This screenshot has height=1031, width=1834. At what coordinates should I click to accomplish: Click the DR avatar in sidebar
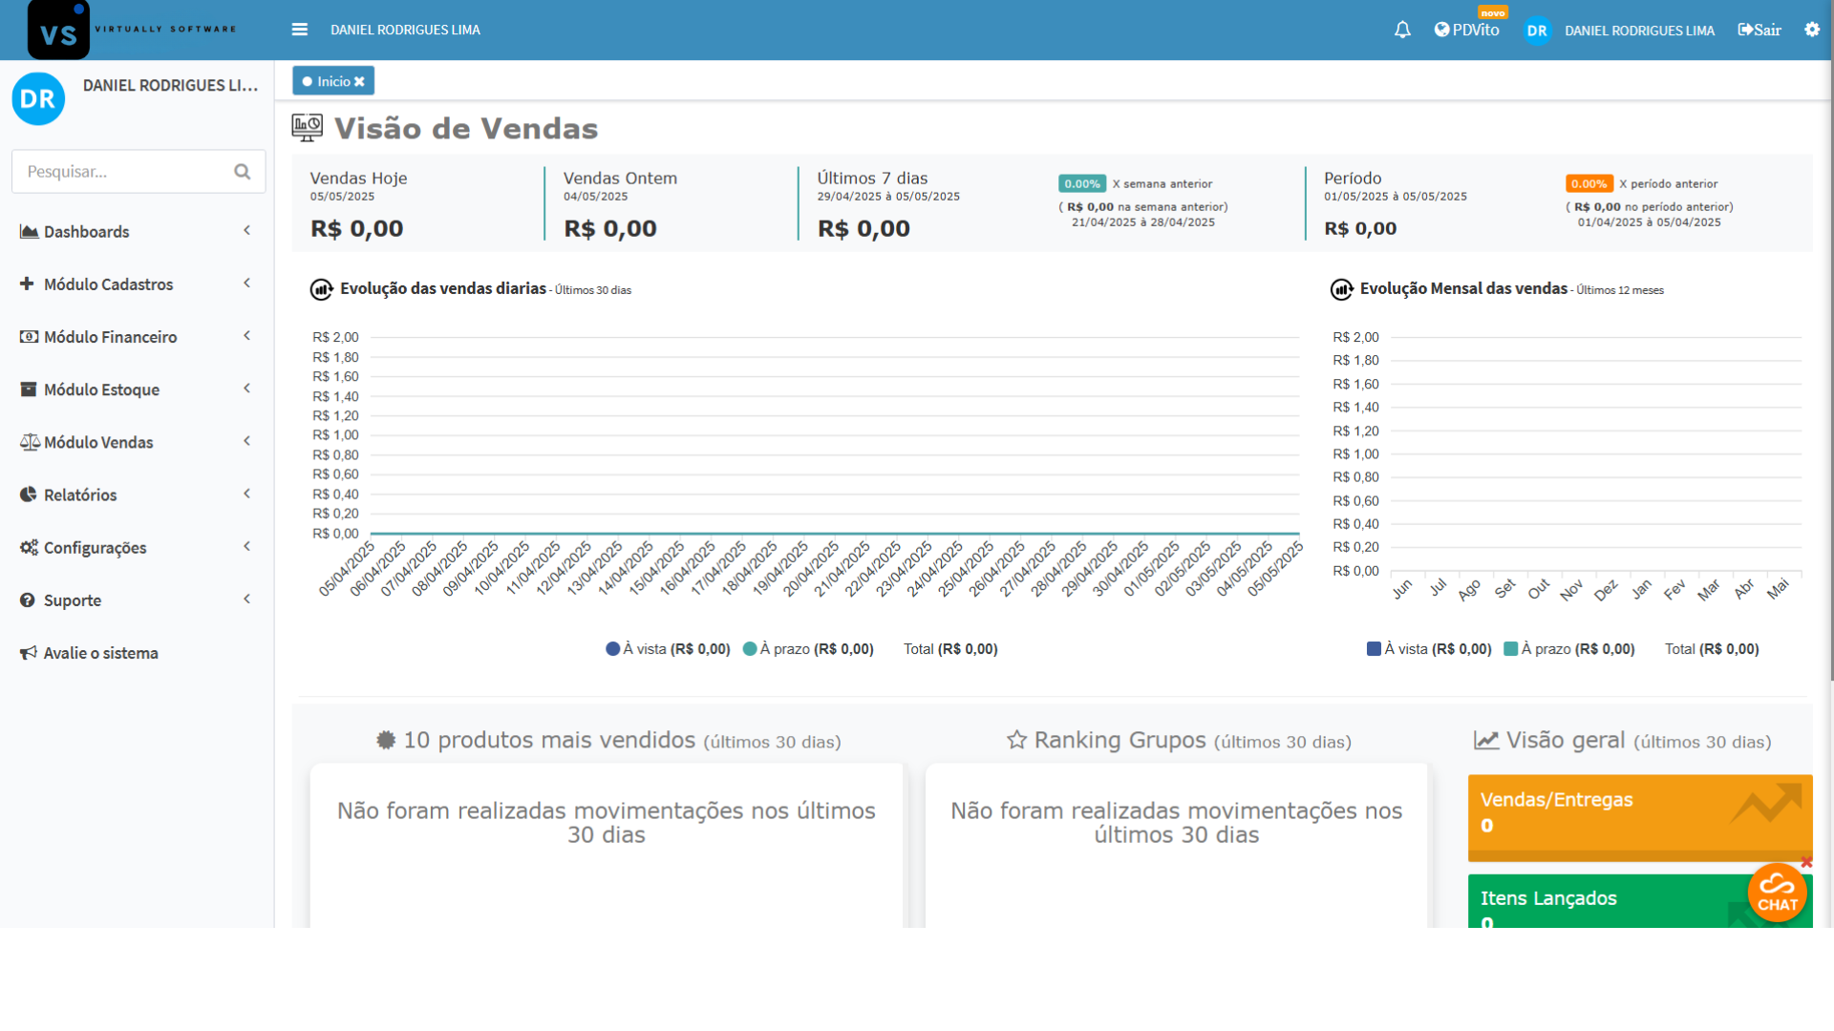click(x=38, y=99)
